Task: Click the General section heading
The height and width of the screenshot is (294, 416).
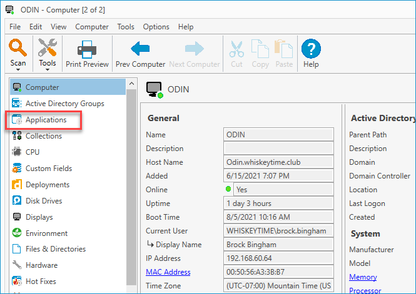Action: (163, 118)
